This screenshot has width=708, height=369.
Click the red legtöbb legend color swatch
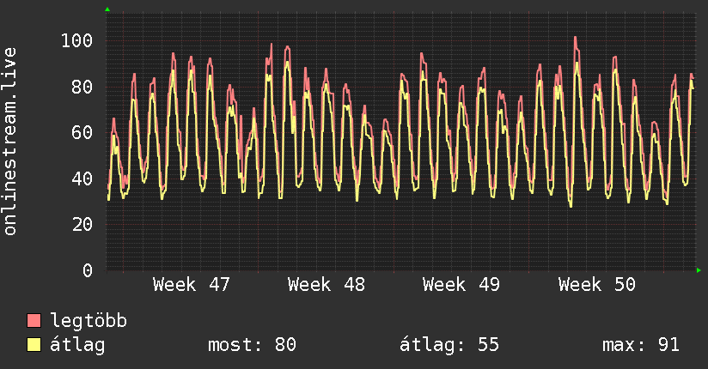pos(34,321)
